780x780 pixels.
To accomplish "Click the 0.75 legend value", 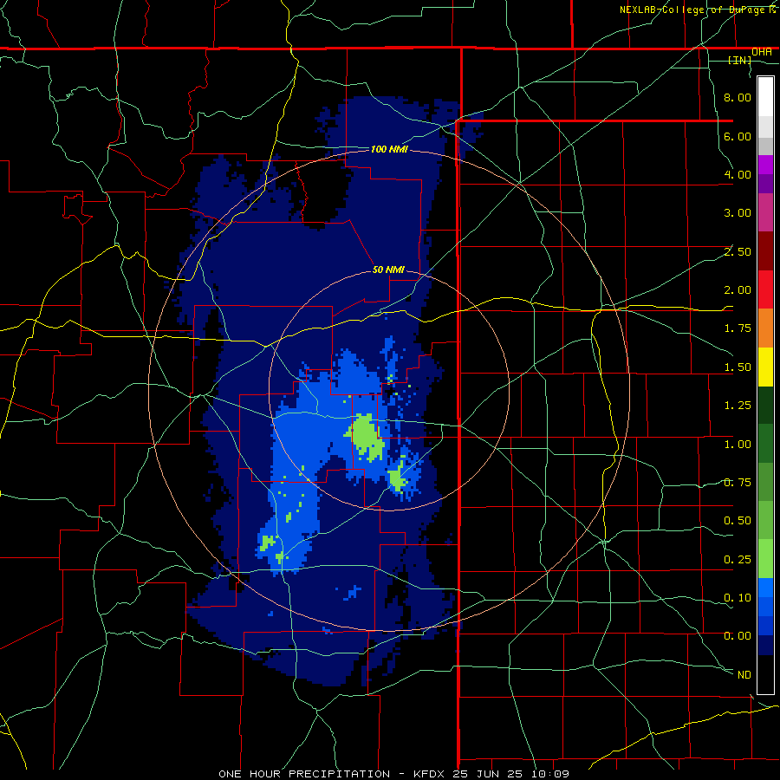I will pos(738,483).
